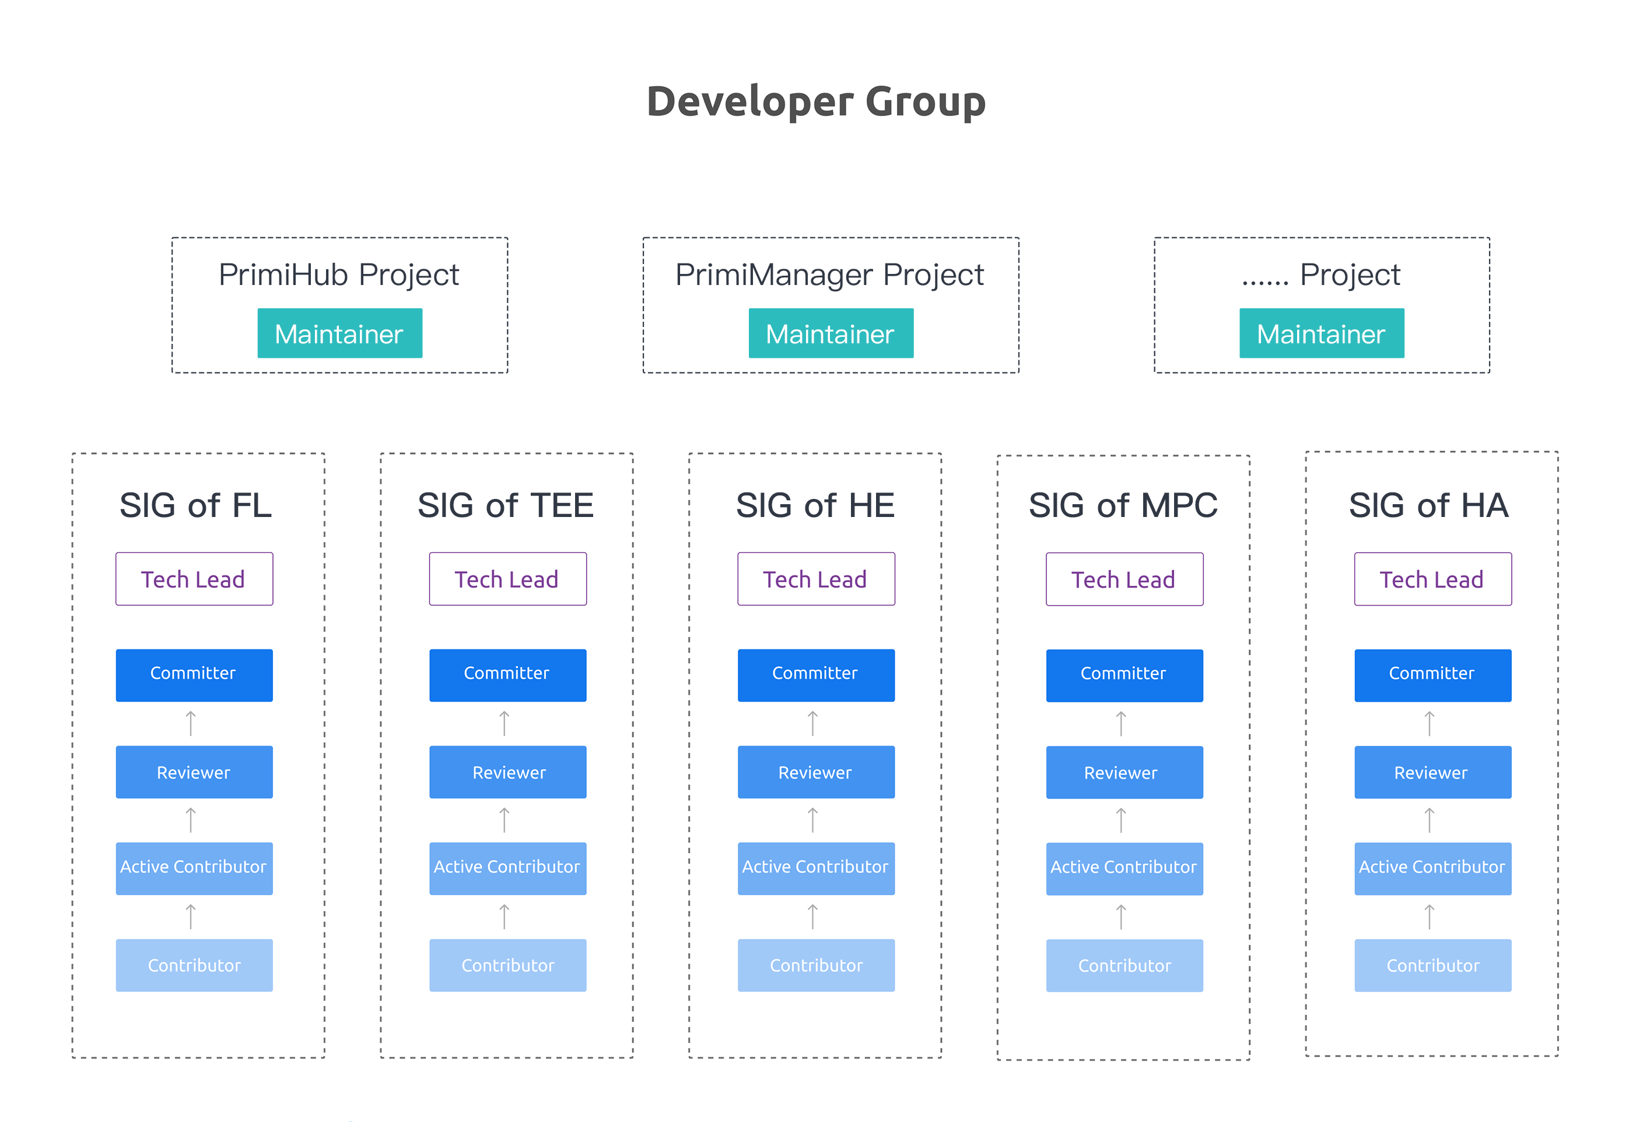The width and height of the screenshot is (1636, 1122).
Task: Choose Contributor in SIG of FL
Action: (x=194, y=965)
